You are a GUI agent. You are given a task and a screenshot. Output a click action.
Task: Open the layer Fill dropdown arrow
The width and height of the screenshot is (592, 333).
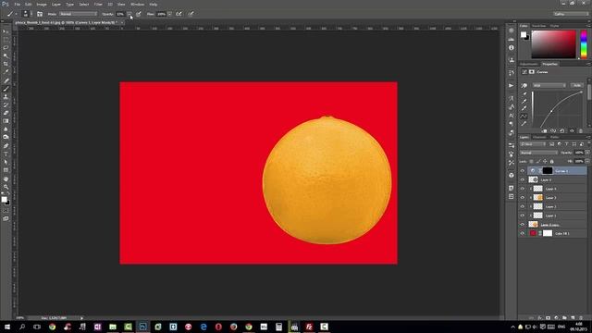click(587, 162)
